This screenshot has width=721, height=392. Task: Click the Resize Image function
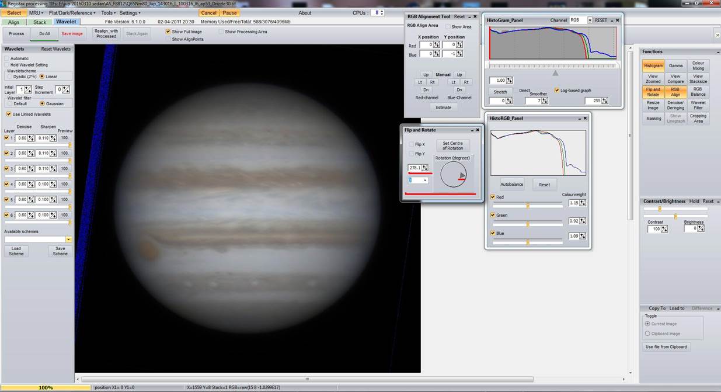coord(653,105)
